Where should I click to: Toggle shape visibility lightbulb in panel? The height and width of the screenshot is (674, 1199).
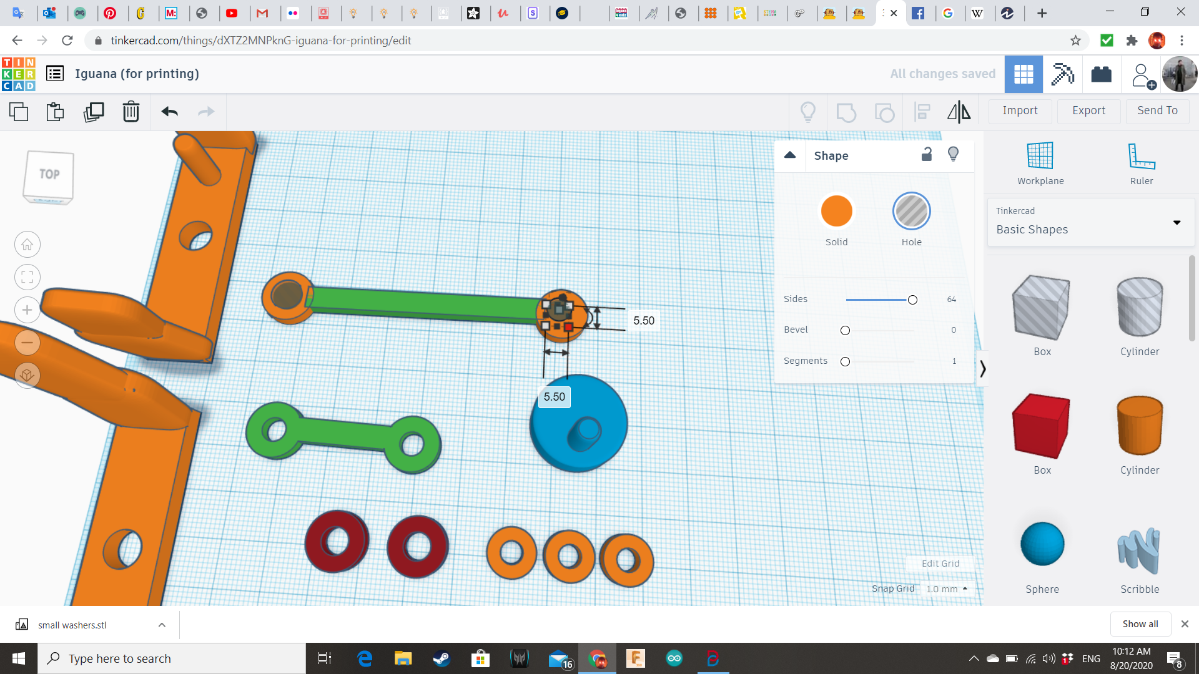coord(953,155)
